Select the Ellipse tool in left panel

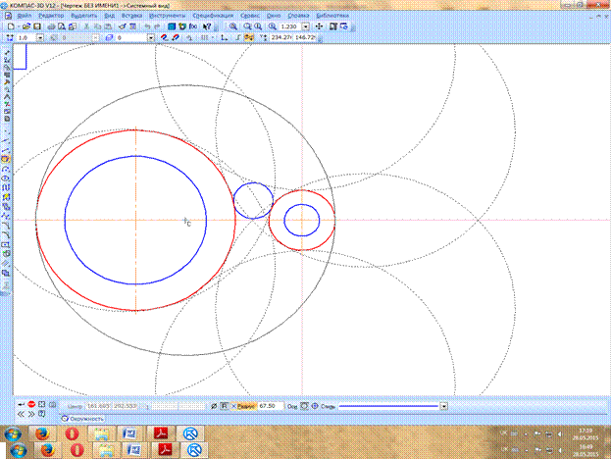pos(6,178)
